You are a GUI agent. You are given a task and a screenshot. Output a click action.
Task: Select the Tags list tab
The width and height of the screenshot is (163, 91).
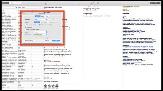pyautogui.click(x=12, y=3)
